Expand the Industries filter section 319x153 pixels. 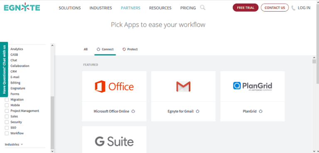click(14, 144)
